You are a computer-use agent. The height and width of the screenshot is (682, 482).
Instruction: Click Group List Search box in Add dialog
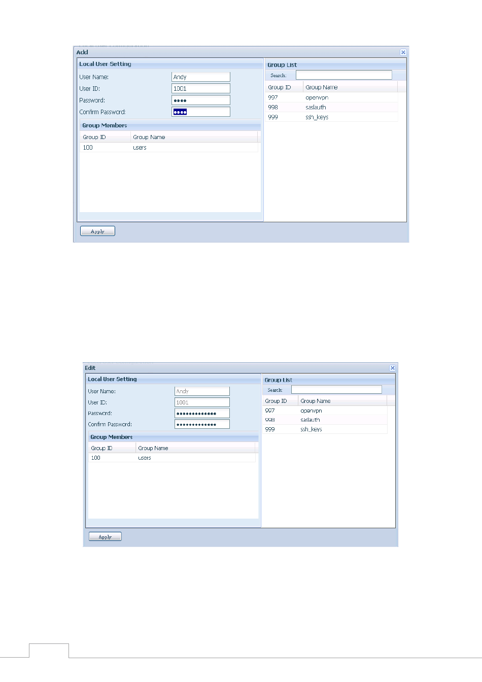(344, 75)
